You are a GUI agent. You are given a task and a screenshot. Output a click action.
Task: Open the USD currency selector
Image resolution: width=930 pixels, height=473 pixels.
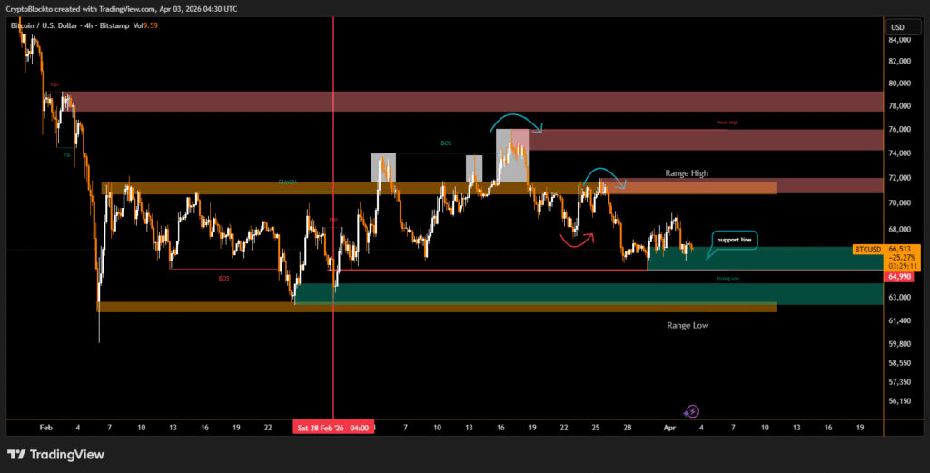(x=897, y=27)
